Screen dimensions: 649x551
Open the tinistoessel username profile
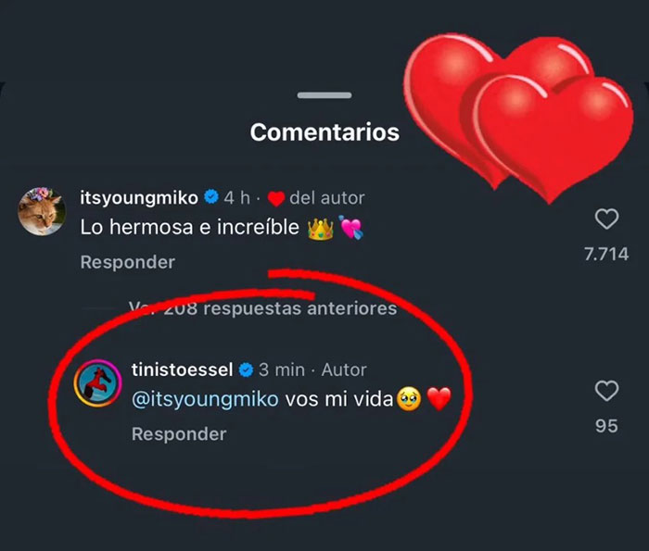(x=183, y=370)
